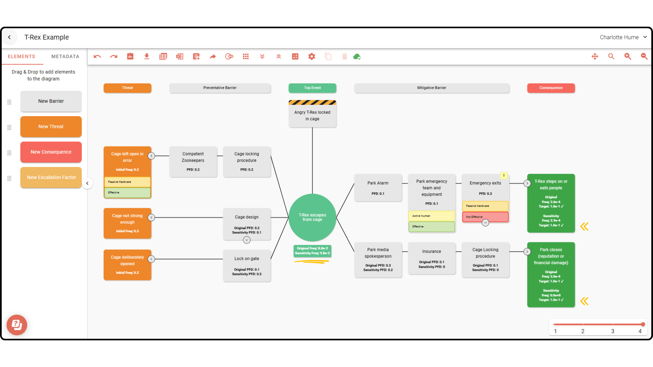Activate the pan tool at top right
This screenshot has height=367, width=653.
[x=595, y=56]
